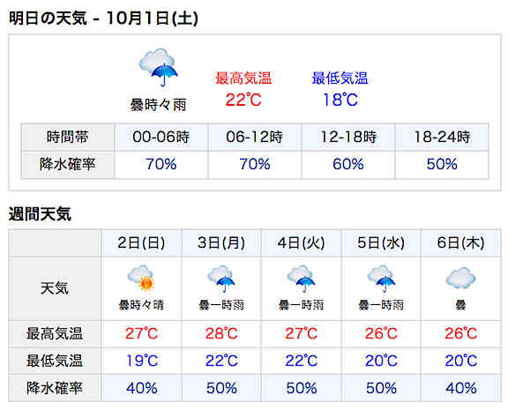Click the 28℃ high temperature for Monday
The image size is (508, 410).
221,333
